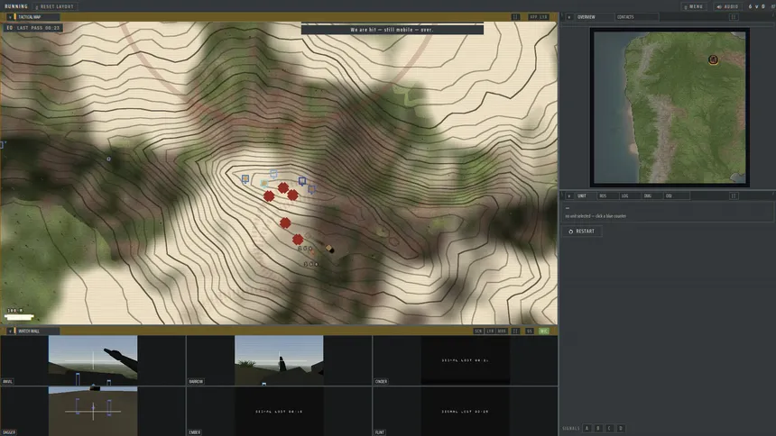
Task: Open the BARROW camera feed
Action: click(279, 360)
